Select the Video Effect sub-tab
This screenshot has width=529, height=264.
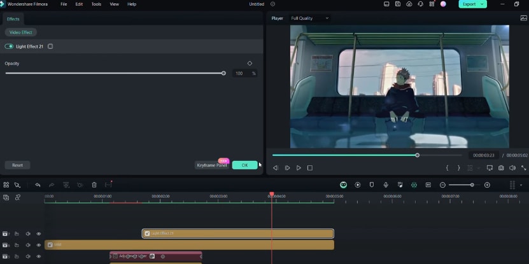[x=21, y=32]
